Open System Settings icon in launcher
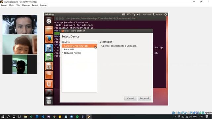Screen dimensions: 212x119 click(x=49, y=92)
